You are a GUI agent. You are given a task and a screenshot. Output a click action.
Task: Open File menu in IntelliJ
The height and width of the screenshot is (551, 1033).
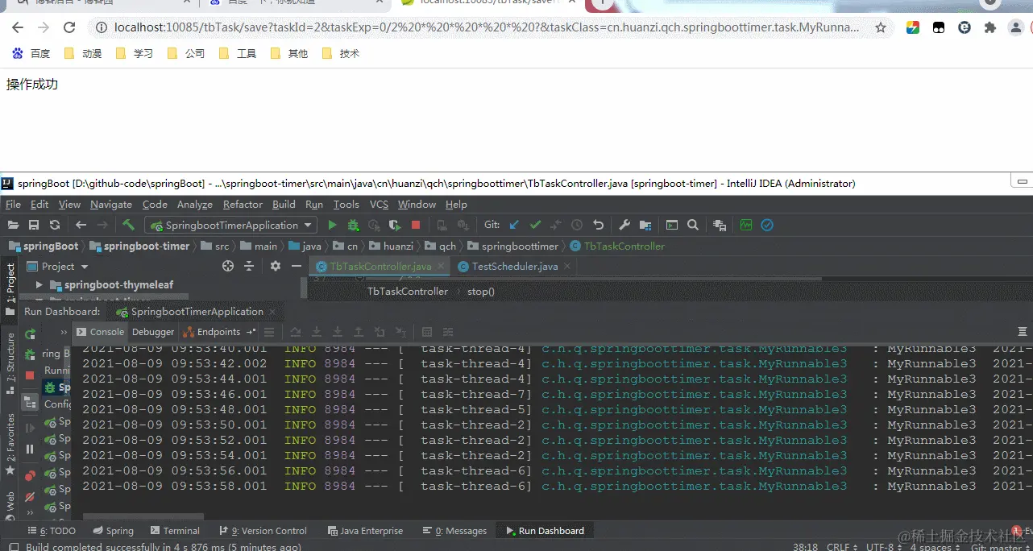(x=13, y=205)
